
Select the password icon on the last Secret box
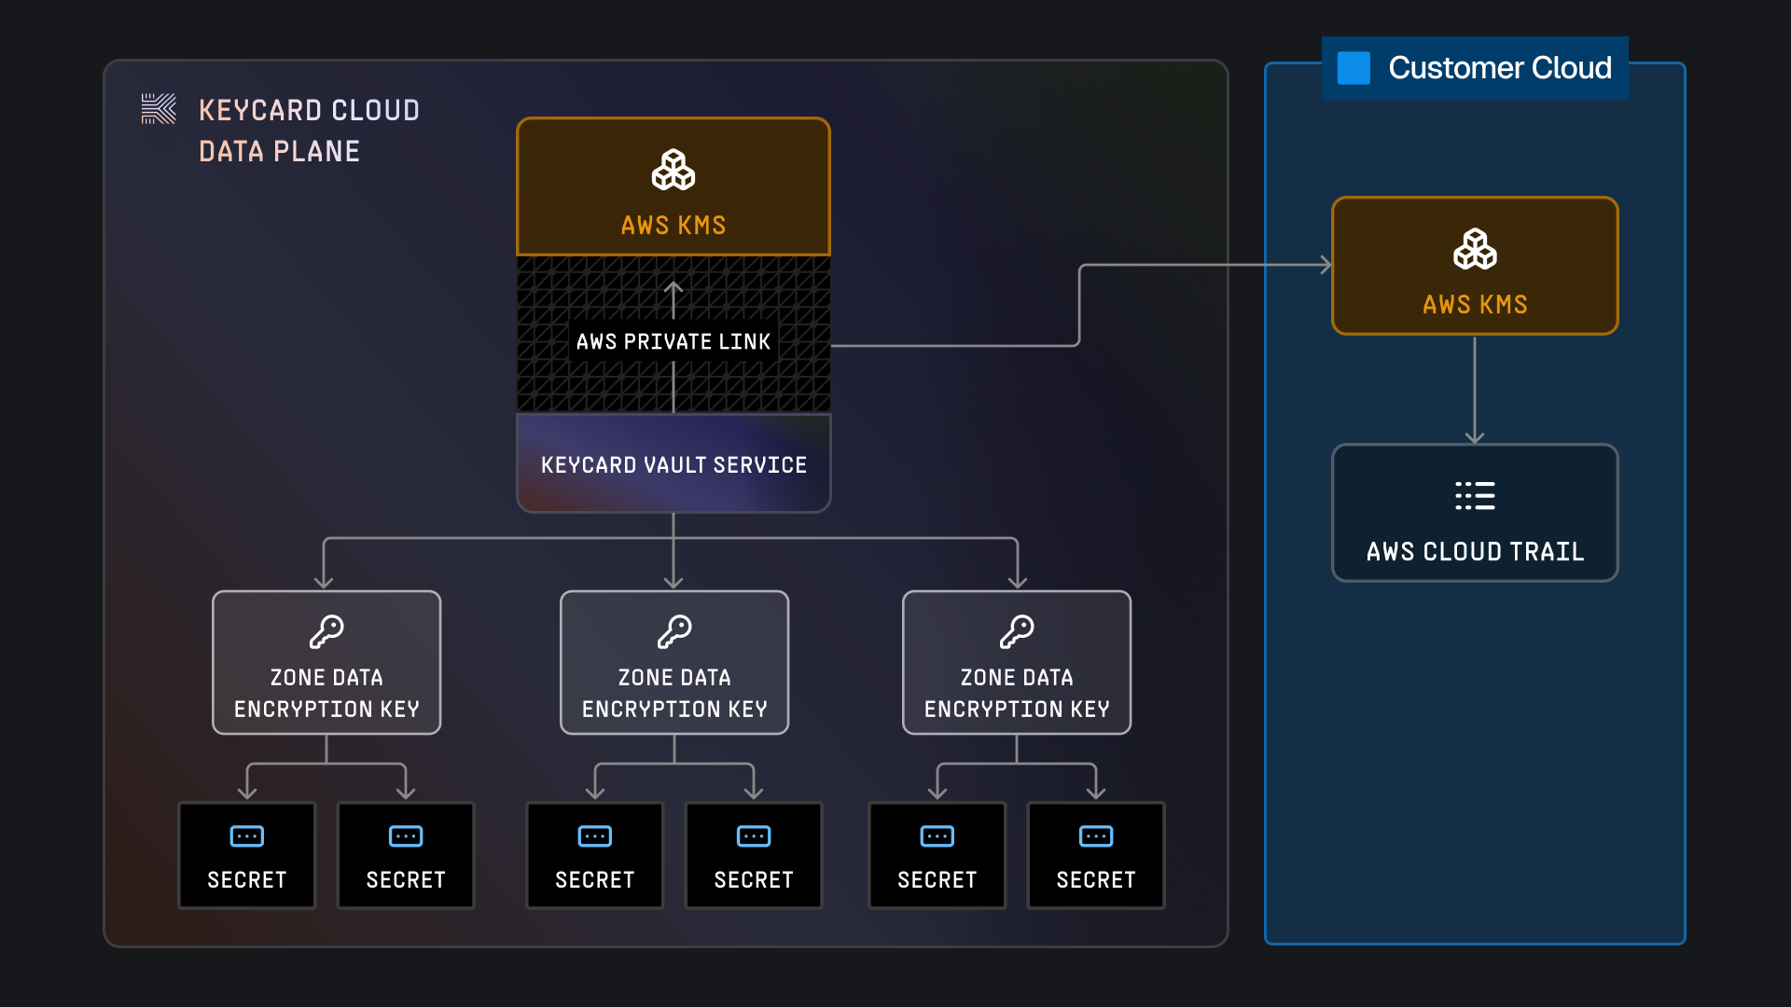[x=1095, y=835]
